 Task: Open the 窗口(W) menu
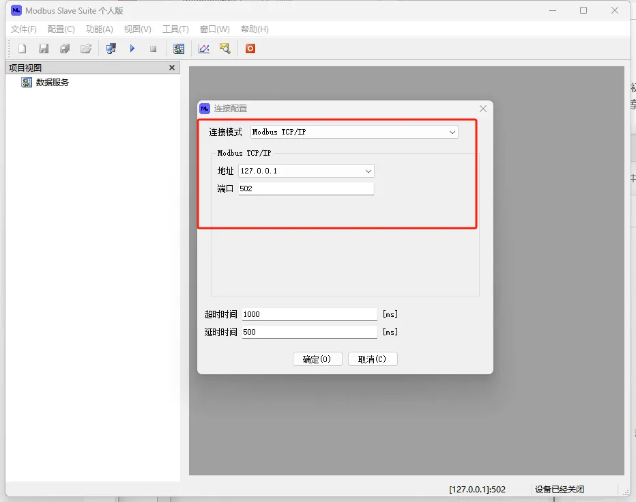point(214,29)
